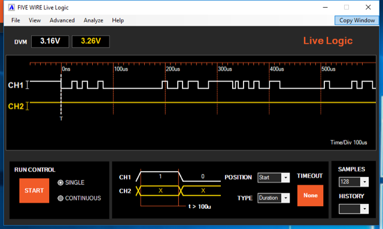Click the 400us time ruler label
Image resolution: width=383 pixels, height=229 pixels.
(276, 69)
